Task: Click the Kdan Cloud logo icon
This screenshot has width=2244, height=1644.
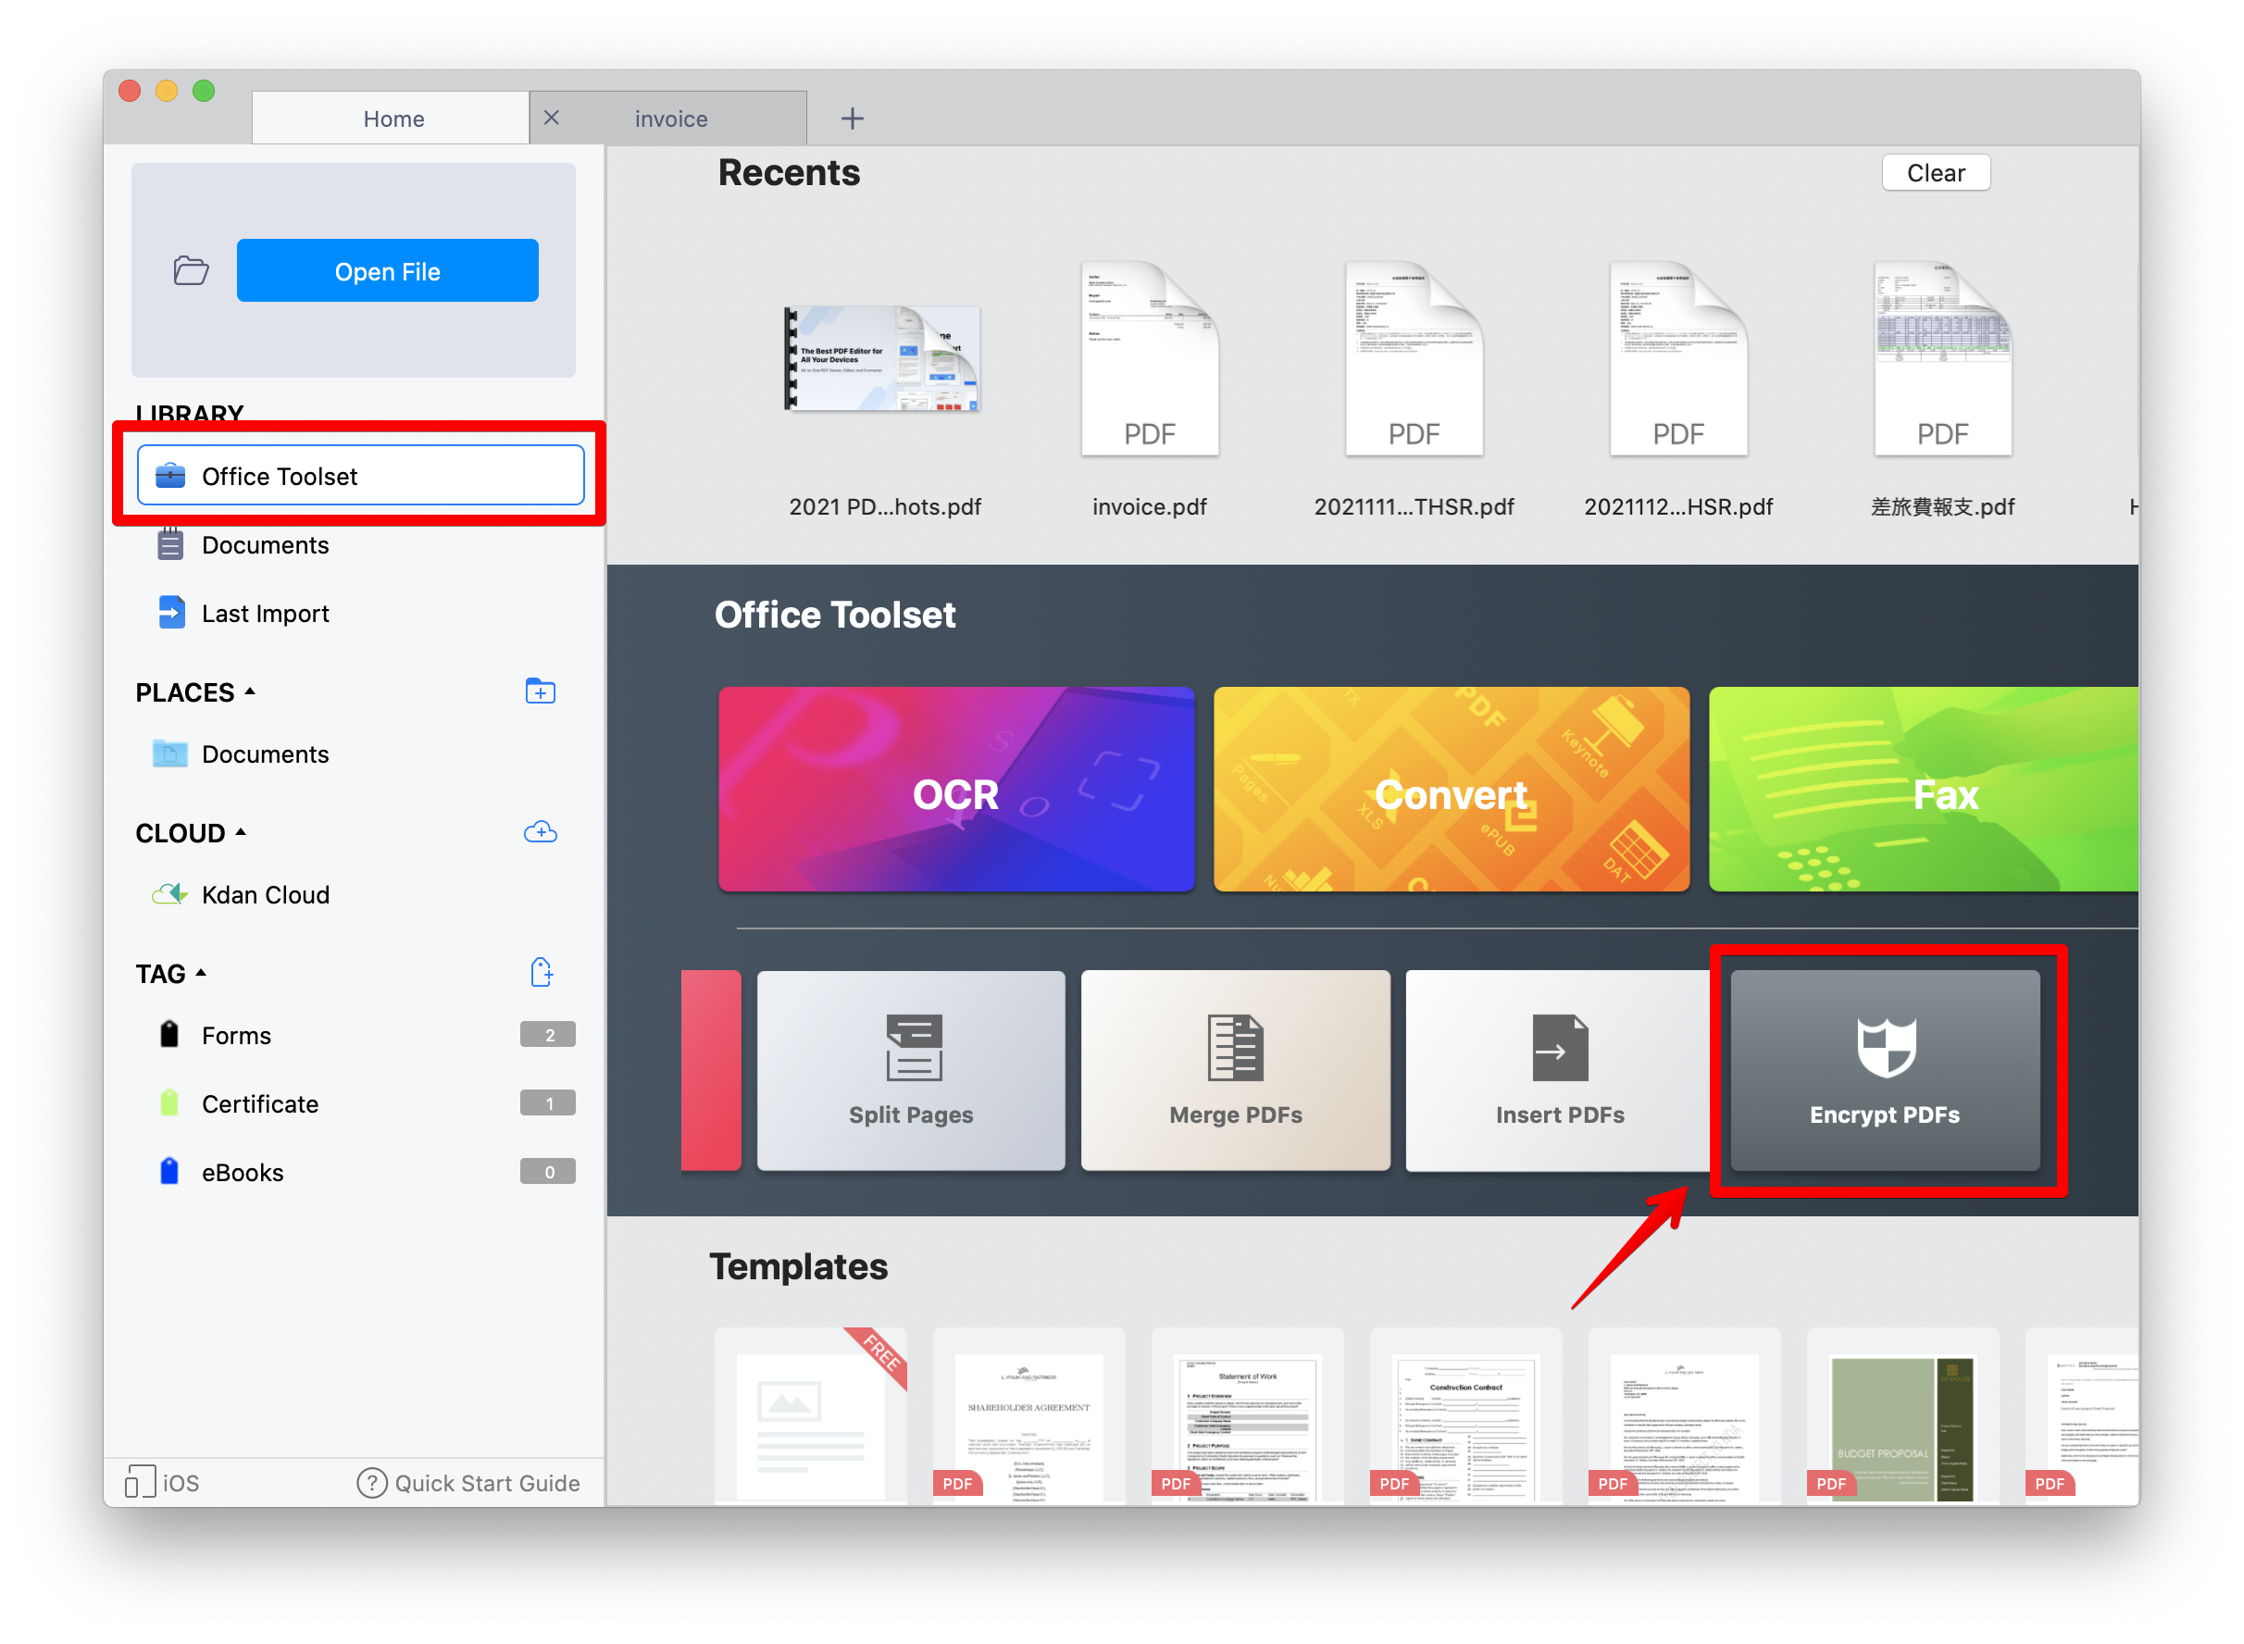Action: click(169, 893)
